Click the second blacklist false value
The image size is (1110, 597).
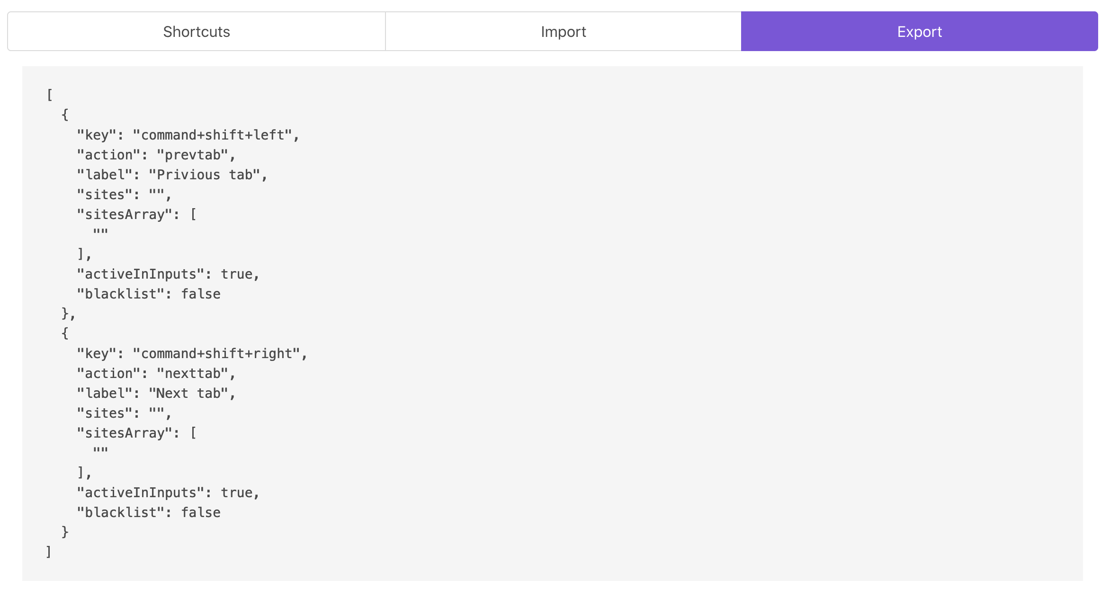point(201,513)
